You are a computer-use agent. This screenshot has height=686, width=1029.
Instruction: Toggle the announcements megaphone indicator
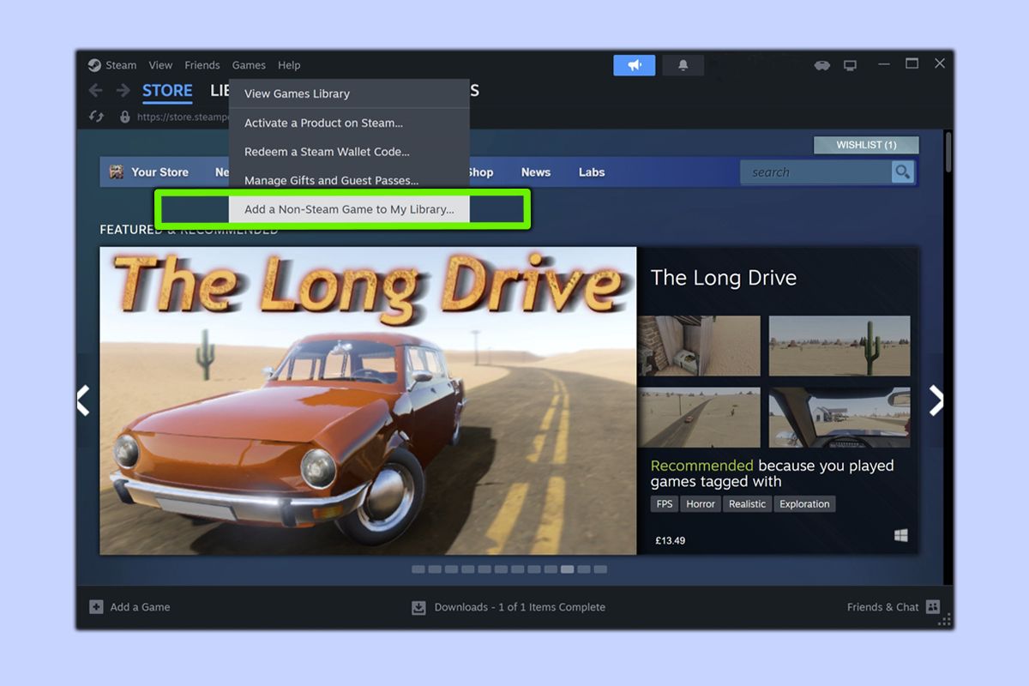click(x=634, y=64)
